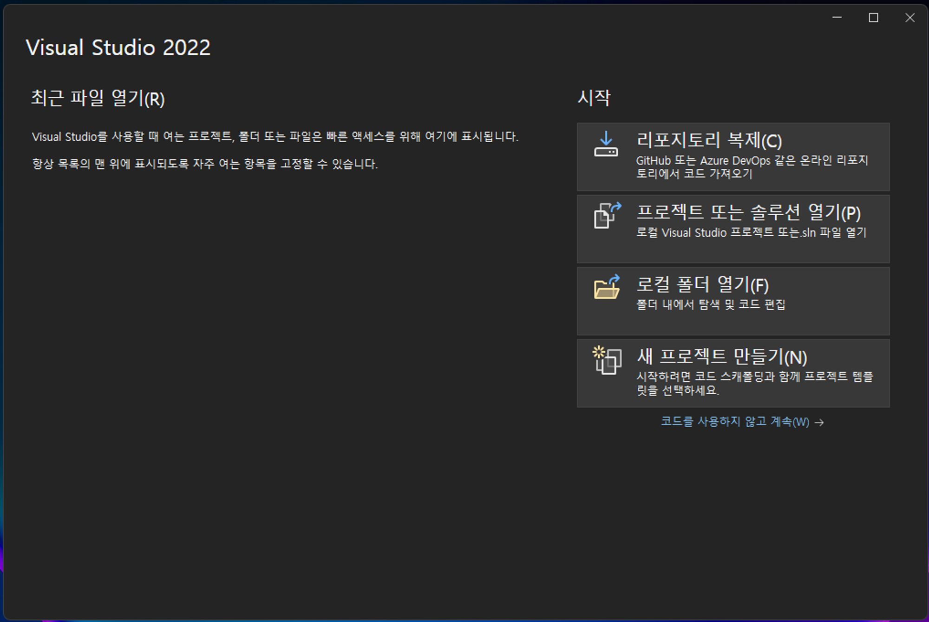Close the Visual Studio 2022 window
Image resolution: width=929 pixels, height=622 pixels.
[x=909, y=18]
